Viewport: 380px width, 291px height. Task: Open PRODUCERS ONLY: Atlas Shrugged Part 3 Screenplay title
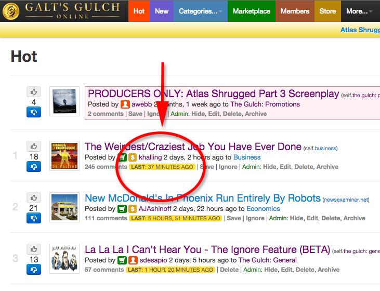click(x=213, y=94)
